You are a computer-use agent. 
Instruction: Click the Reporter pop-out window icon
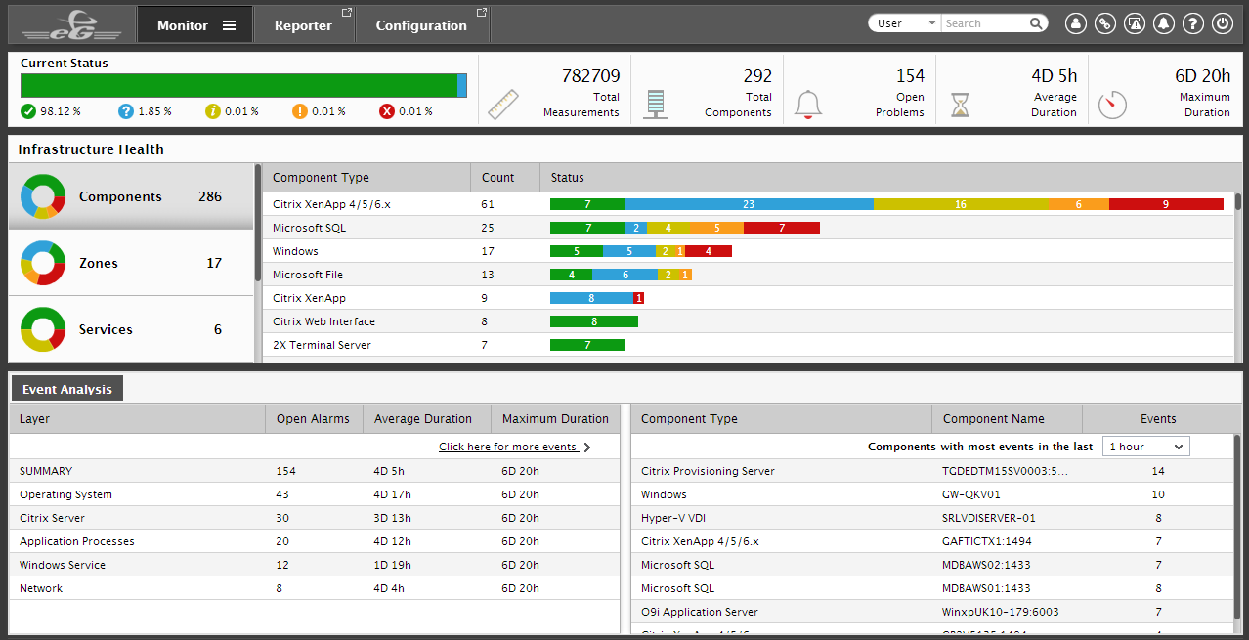[x=346, y=13]
